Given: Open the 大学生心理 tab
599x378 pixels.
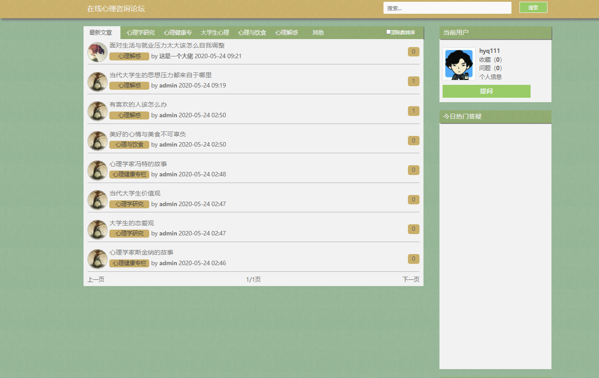Looking at the screenshot, I should [x=214, y=32].
